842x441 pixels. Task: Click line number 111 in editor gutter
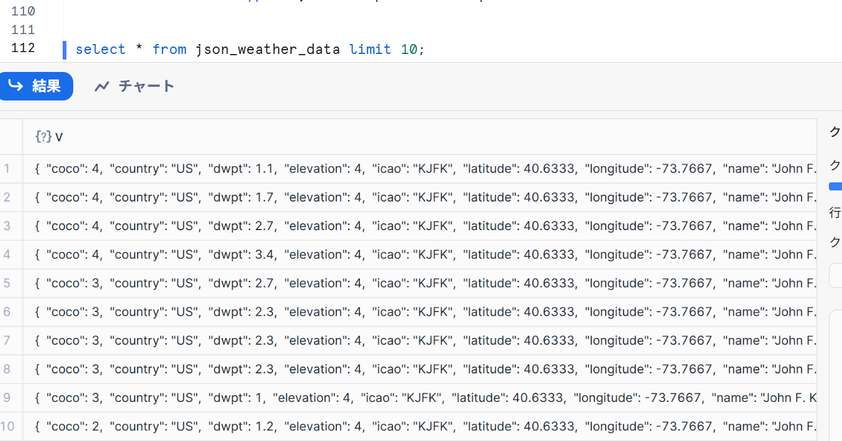23,30
